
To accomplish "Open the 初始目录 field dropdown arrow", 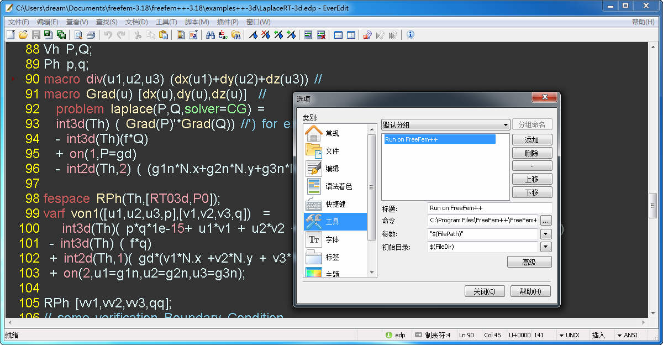I will click(546, 247).
